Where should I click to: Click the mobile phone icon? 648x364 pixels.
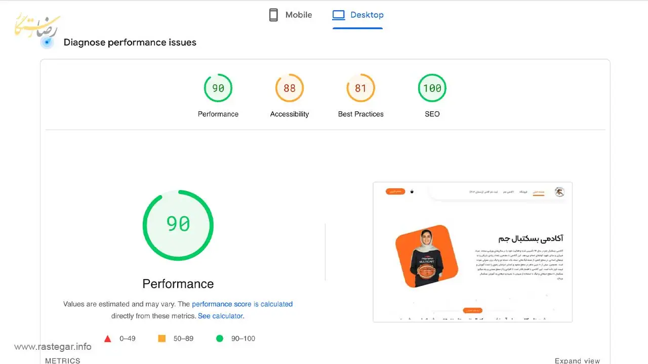[x=273, y=15]
